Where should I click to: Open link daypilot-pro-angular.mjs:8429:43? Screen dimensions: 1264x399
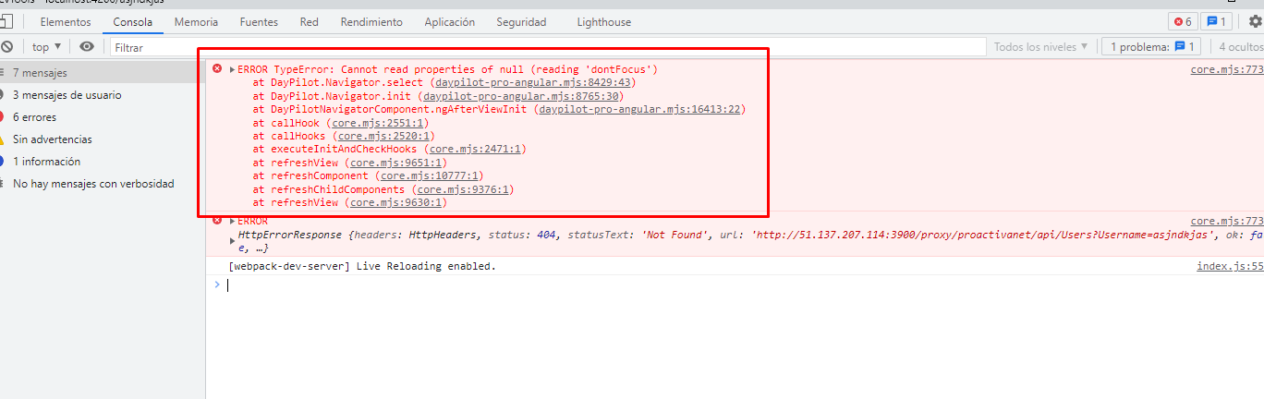pyautogui.click(x=532, y=82)
